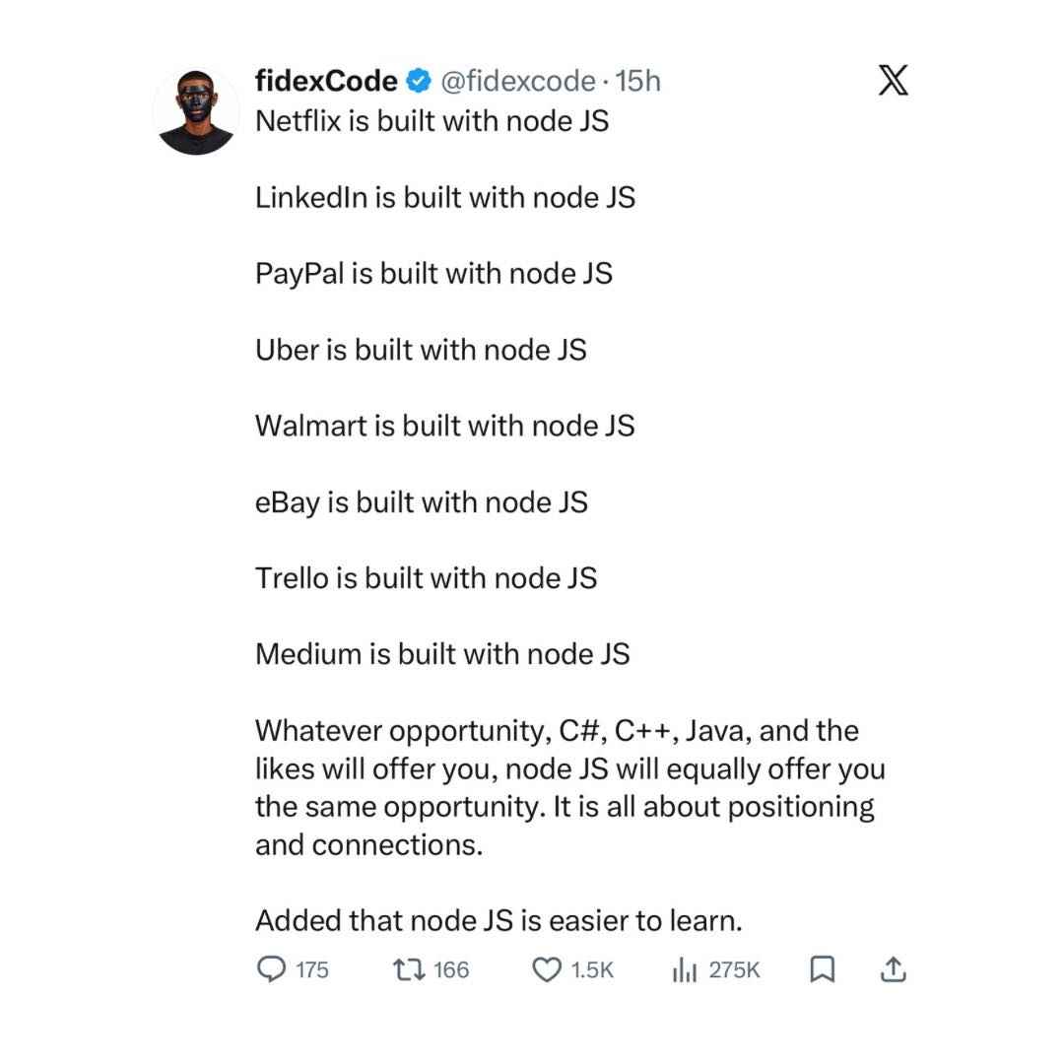Click the blue verified badge
1064x1064 pixels.
point(419,81)
